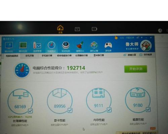Open the temperature management thermometer icon

(37, 46)
